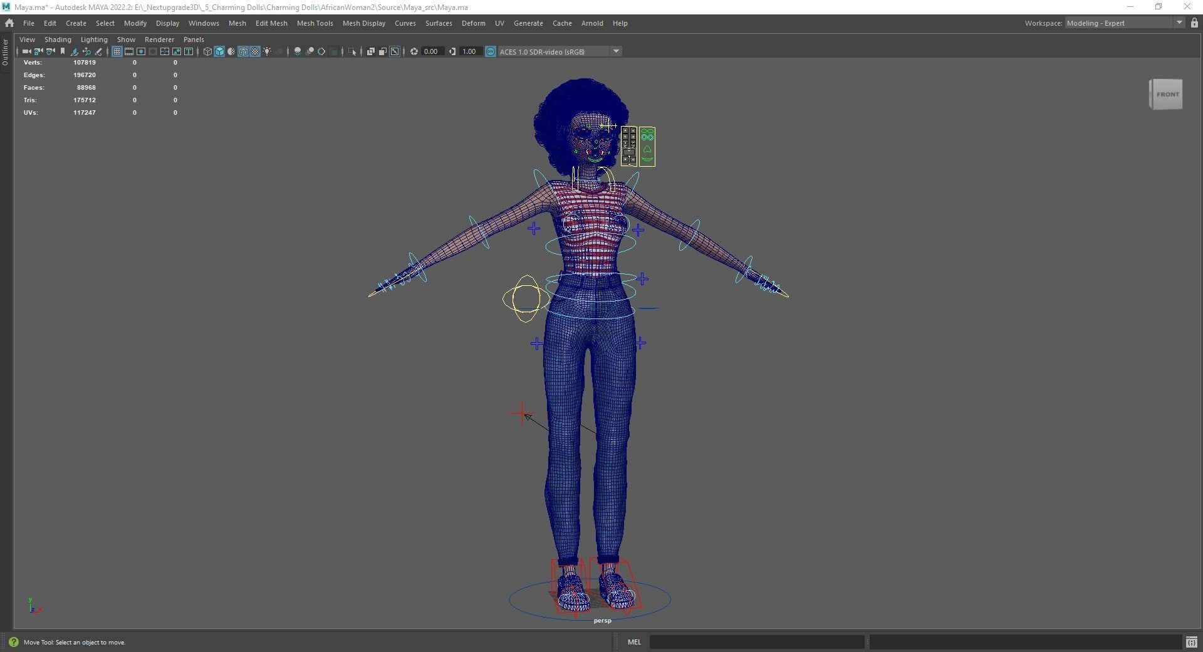The image size is (1203, 652).
Task: Toggle the Resolution Gate display
Action: click(141, 51)
